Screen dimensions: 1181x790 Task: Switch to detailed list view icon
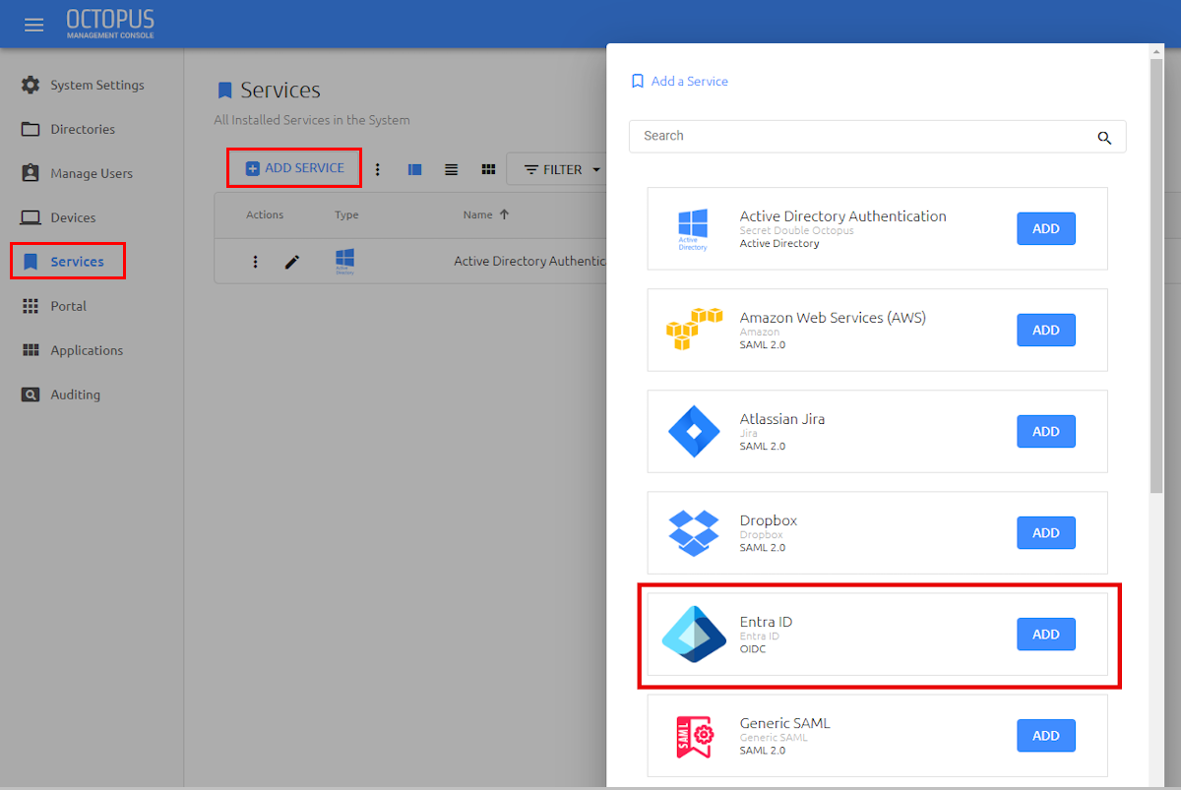click(x=414, y=169)
